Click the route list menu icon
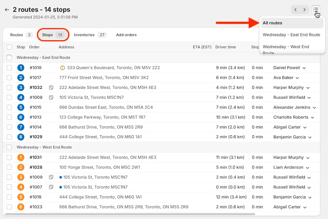 pyautogui.click(x=316, y=10)
